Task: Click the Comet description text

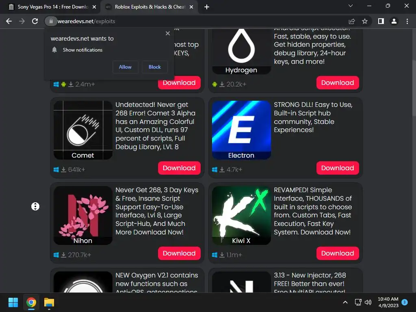Action: click(x=156, y=126)
